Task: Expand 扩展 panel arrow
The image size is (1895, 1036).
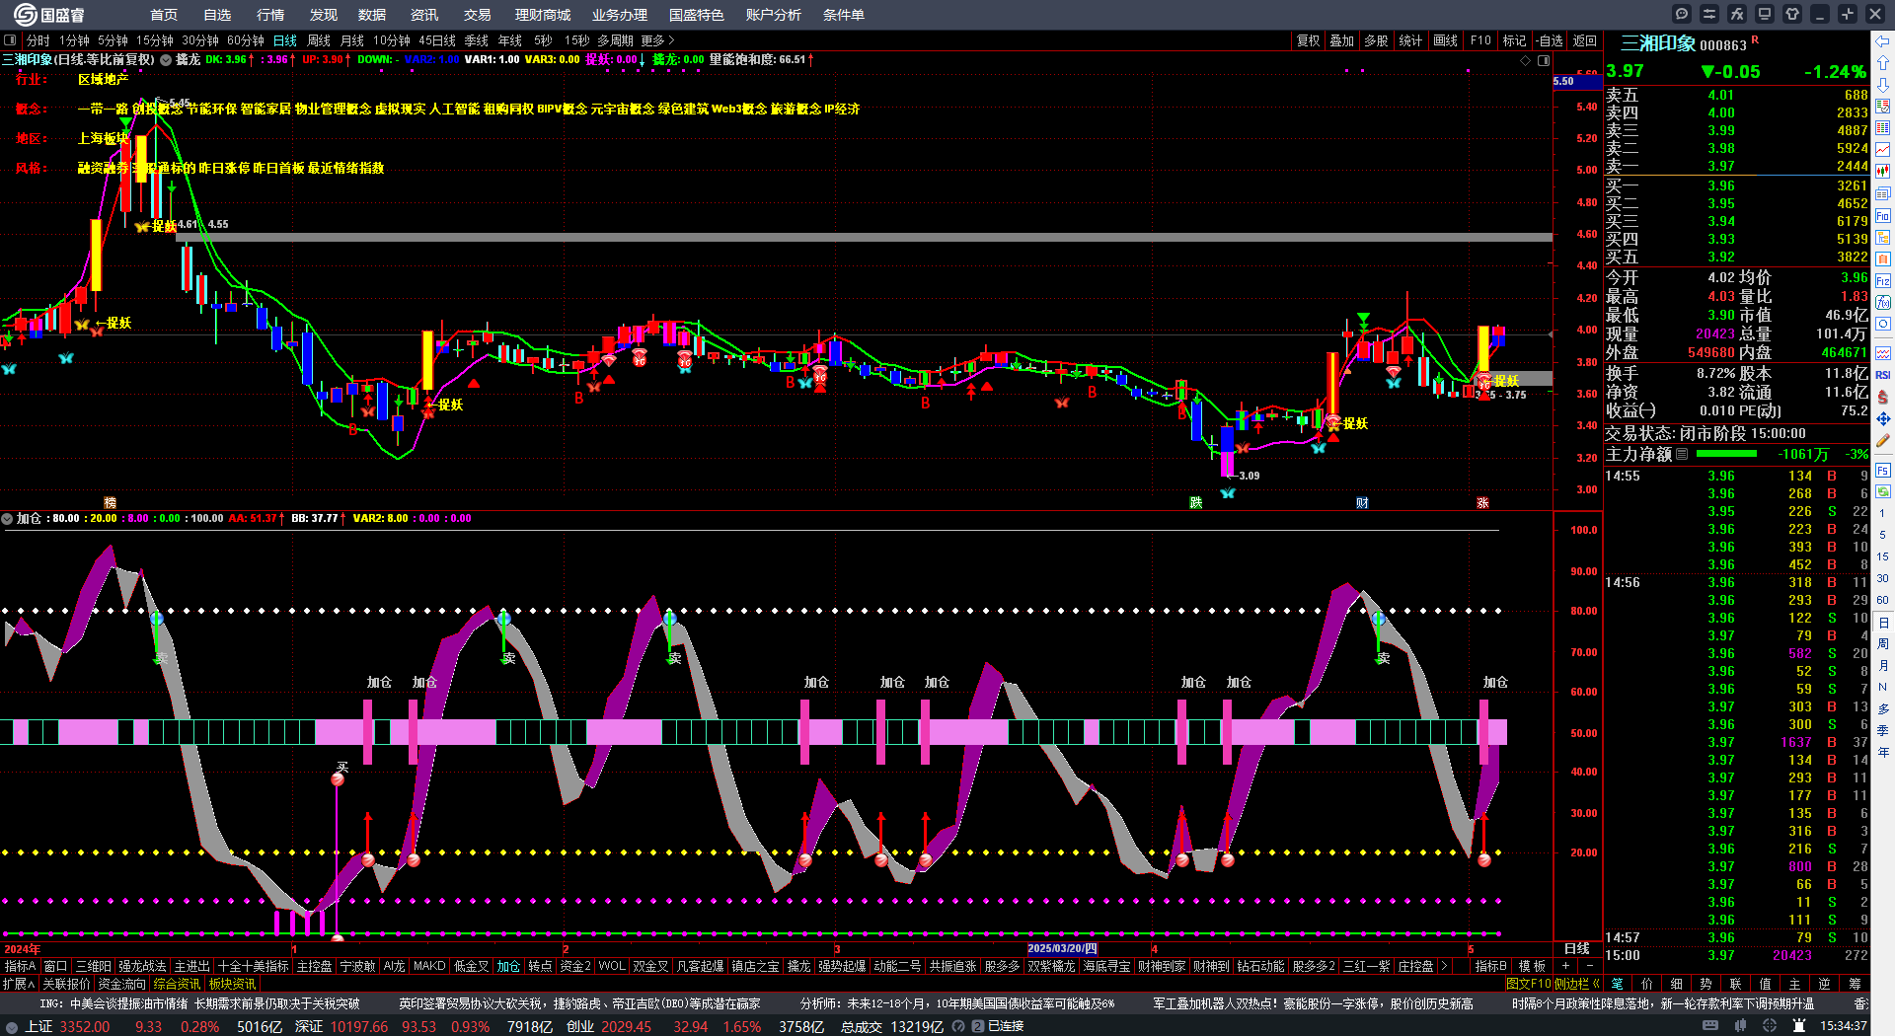Action: (x=19, y=984)
